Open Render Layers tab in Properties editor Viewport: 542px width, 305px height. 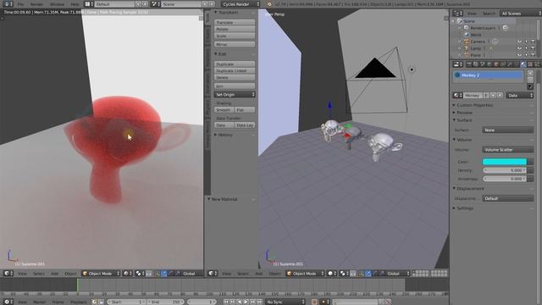[476, 64]
